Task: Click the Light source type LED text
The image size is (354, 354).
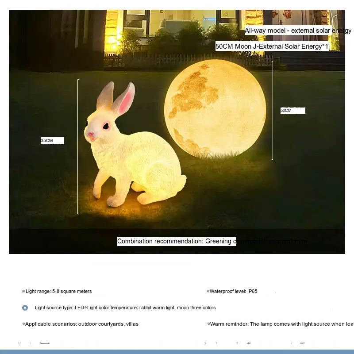Action: click(59, 308)
